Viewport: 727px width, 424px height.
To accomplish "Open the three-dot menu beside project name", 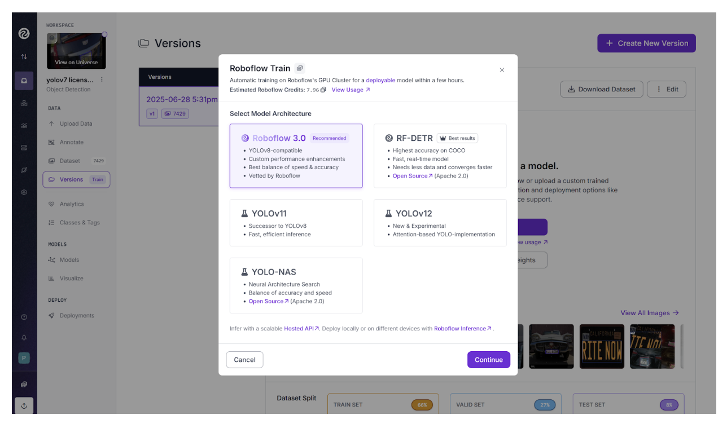I will pyautogui.click(x=102, y=79).
